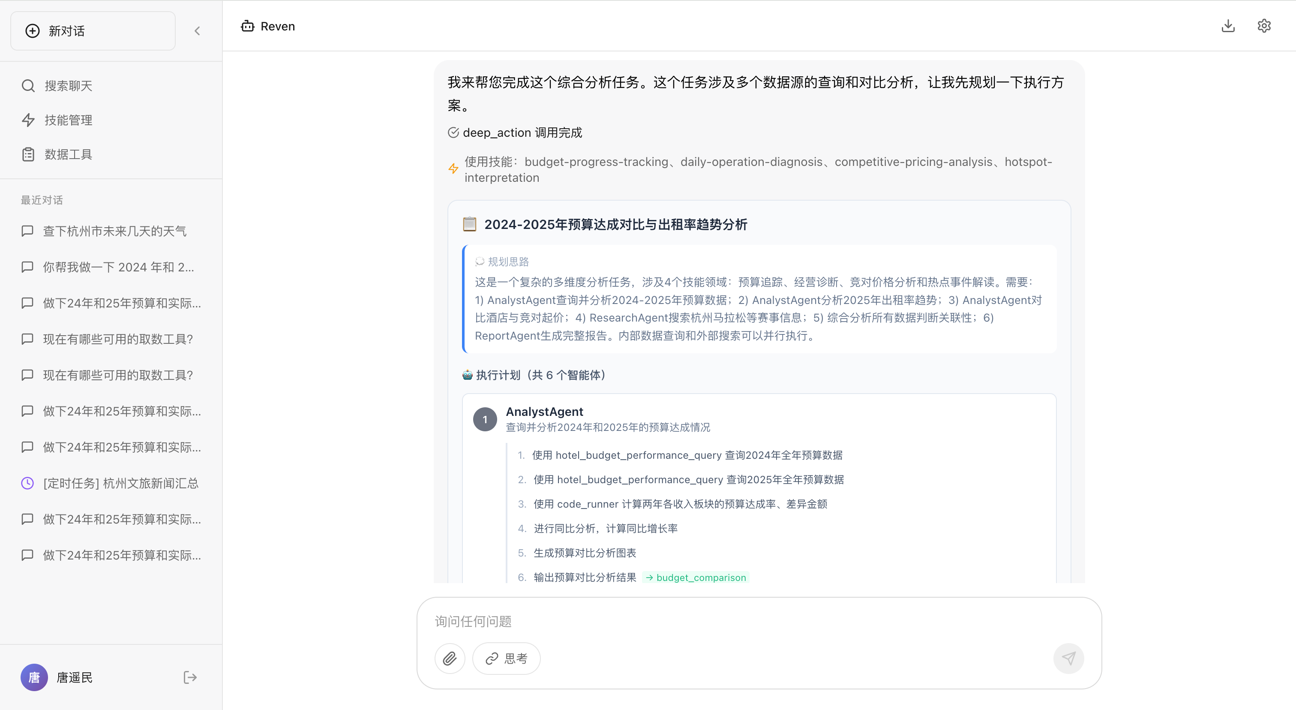The height and width of the screenshot is (710, 1296).
Task: Open 数据工具 via the clipboard icon
Action: point(28,154)
